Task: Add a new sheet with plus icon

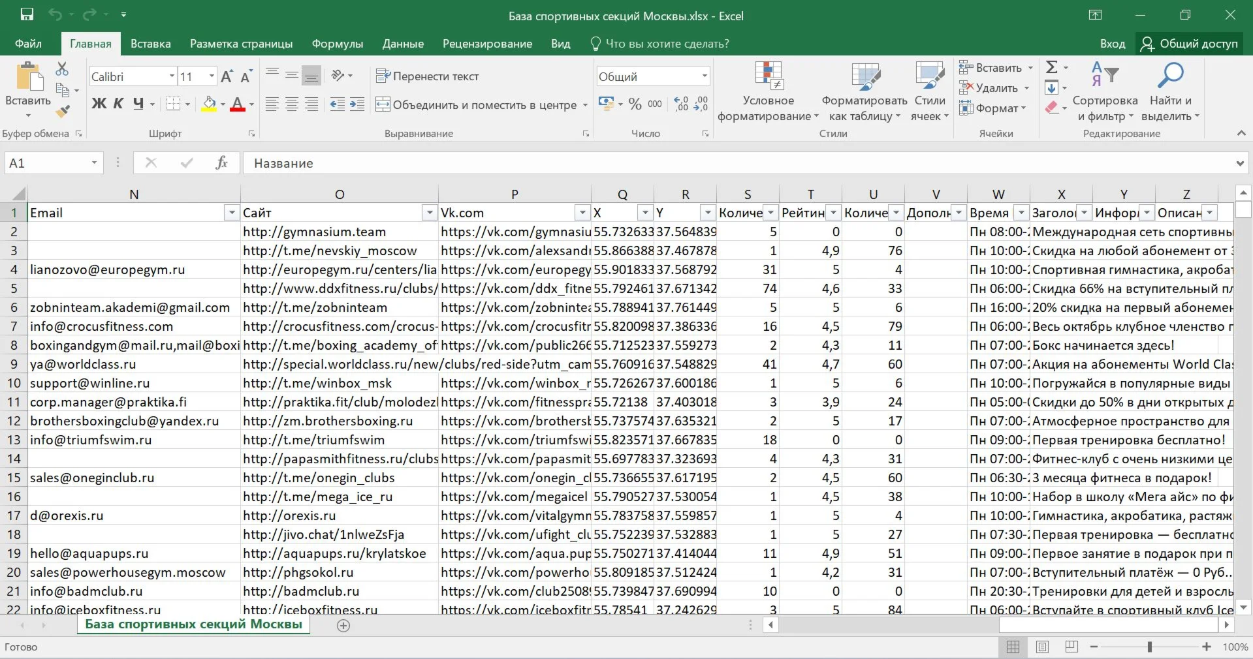Action: pos(343,625)
